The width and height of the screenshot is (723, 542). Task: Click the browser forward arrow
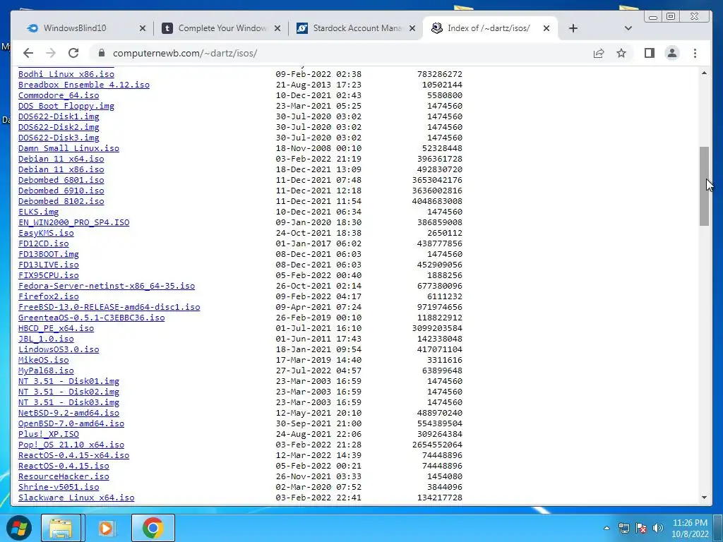coord(51,53)
